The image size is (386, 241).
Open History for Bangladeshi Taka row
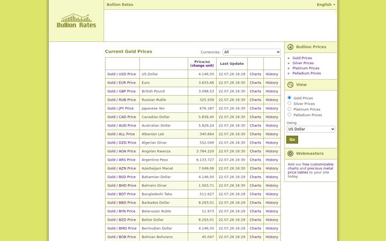point(272,194)
